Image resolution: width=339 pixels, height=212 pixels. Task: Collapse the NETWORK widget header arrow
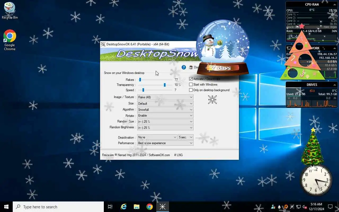(x=335, y=48)
